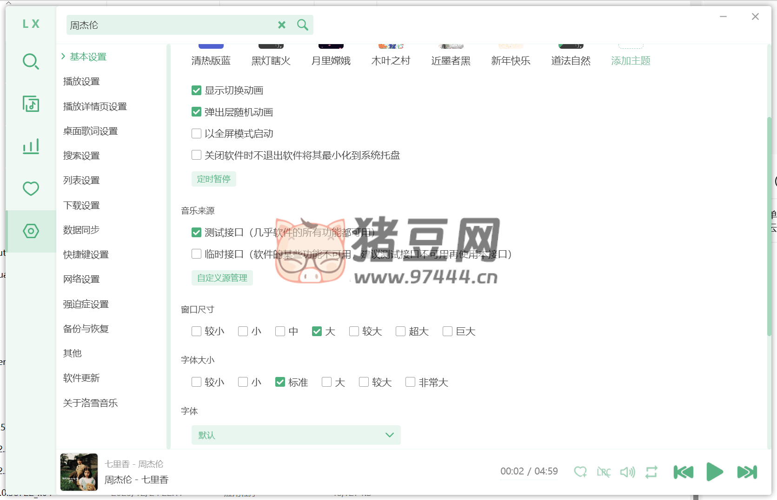
Task: Skip to the next track
Action: (747, 472)
